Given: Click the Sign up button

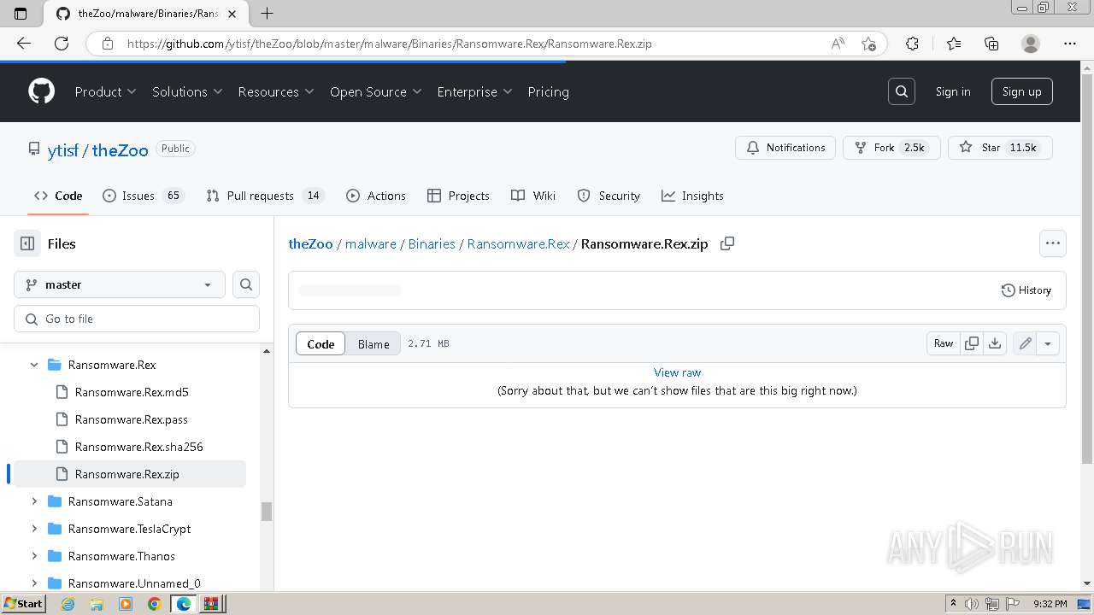Looking at the screenshot, I should click(1021, 91).
